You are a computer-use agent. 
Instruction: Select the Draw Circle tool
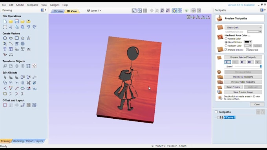pos(5,38)
